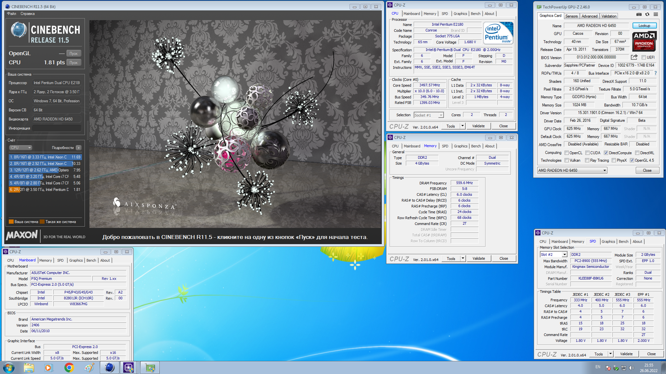Viewport: 666px width, 374px height.
Task: Click Пуск button next to OpenGL
Action: pyautogui.click(x=73, y=54)
